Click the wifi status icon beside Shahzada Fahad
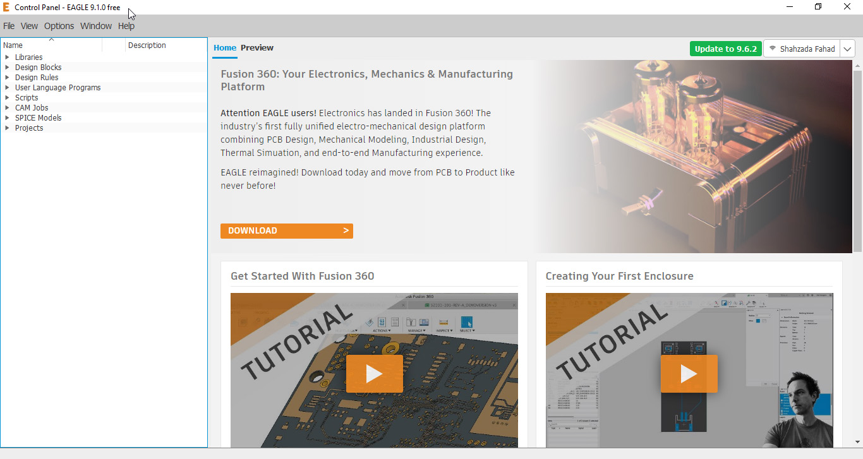The image size is (863, 459). [772, 49]
